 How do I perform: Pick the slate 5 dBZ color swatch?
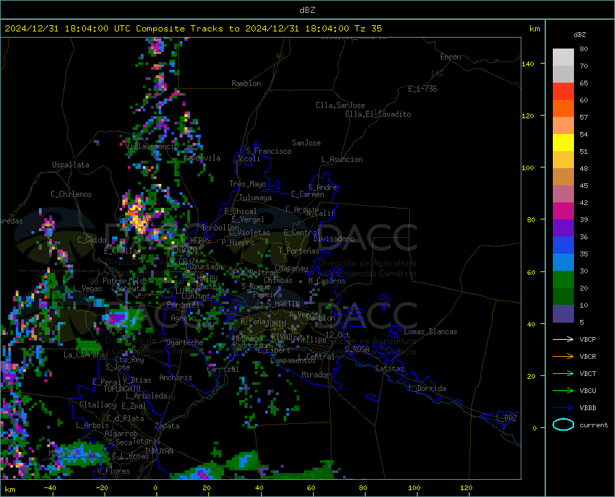pos(563,314)
